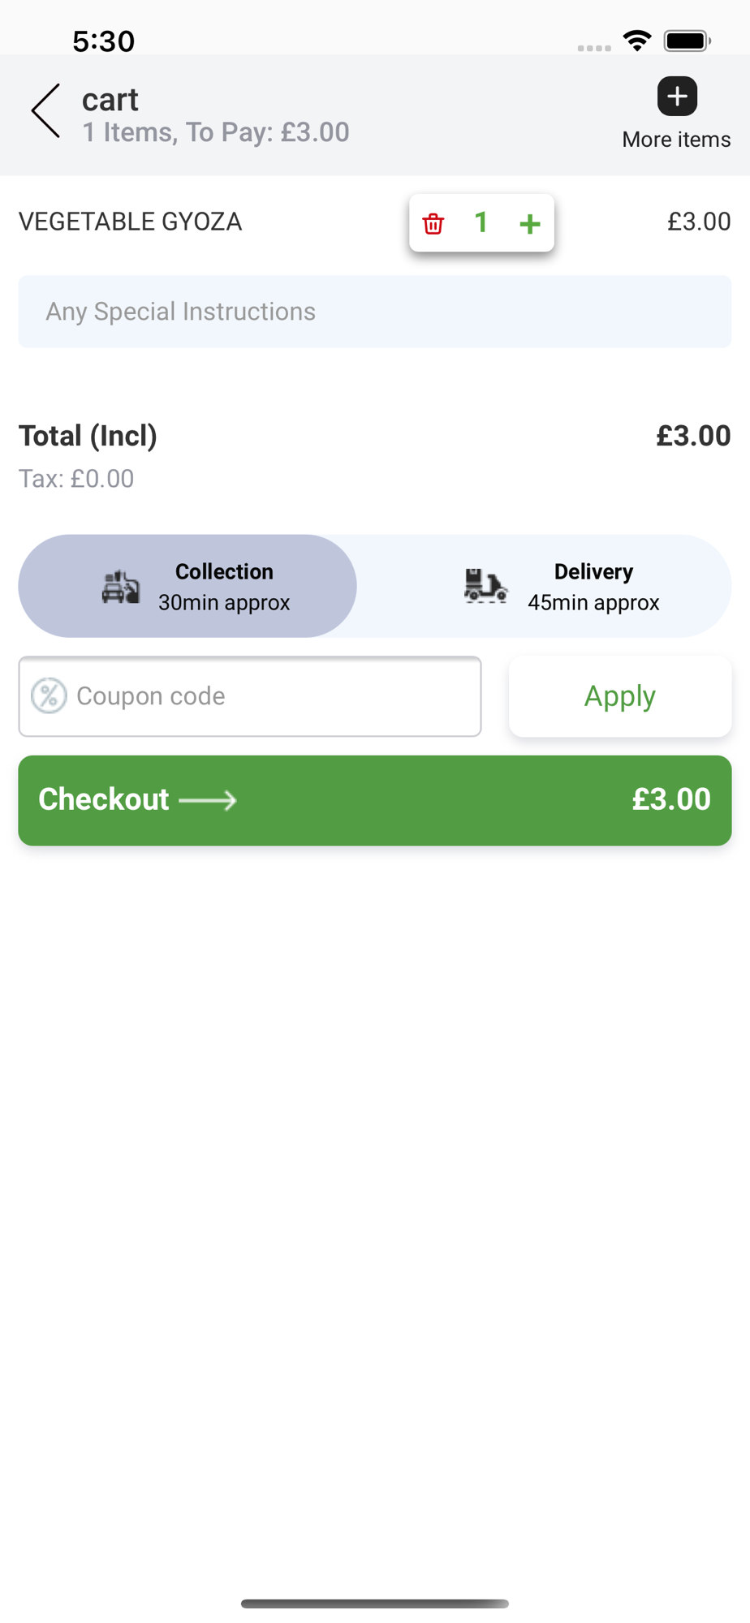This screenshot has width=750, height=1623.
Task: Tap the £3.00 amount on Checkout
Action: point(671,799)
